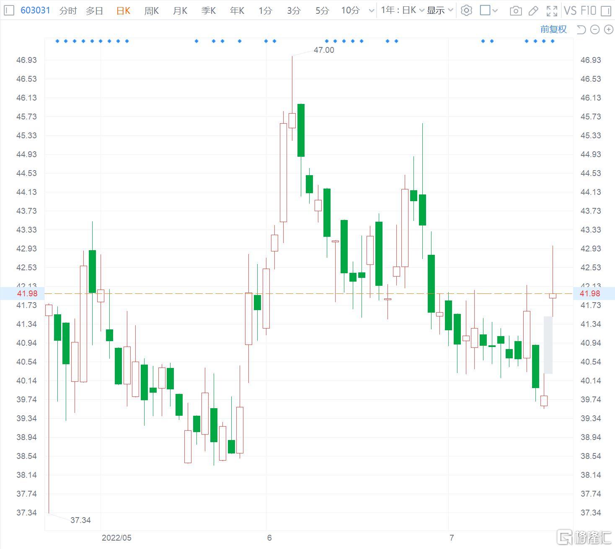Zoom out chart with minus icon
The height and width of the screenshot is (549, 615).
[595, 29]
